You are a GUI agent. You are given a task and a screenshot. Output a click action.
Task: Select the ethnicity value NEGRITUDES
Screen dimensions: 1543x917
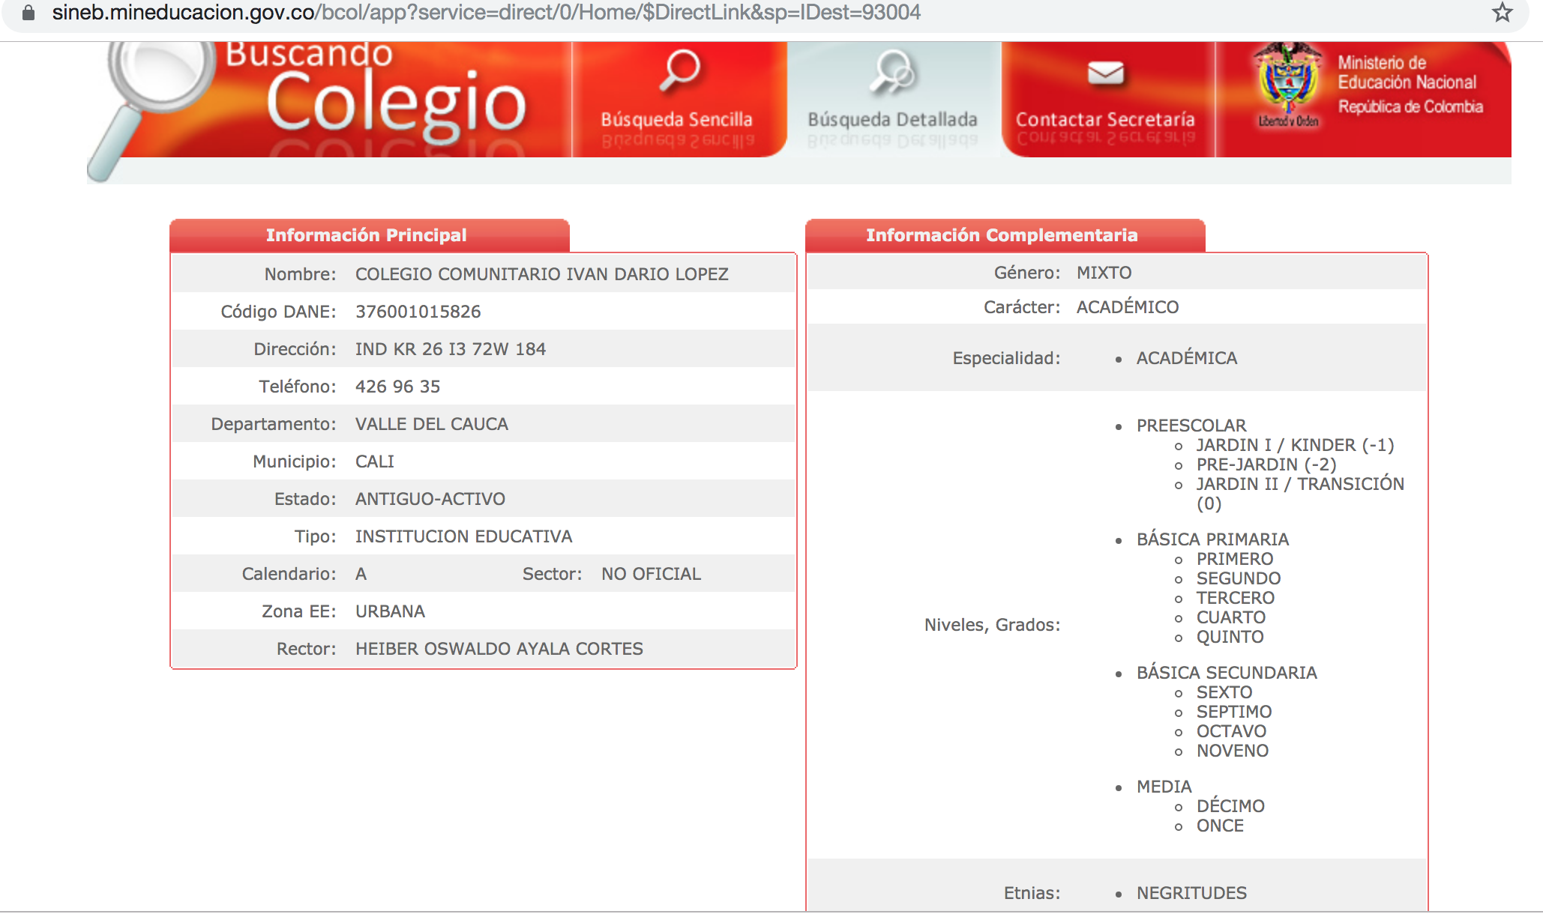coord(1191,893)
